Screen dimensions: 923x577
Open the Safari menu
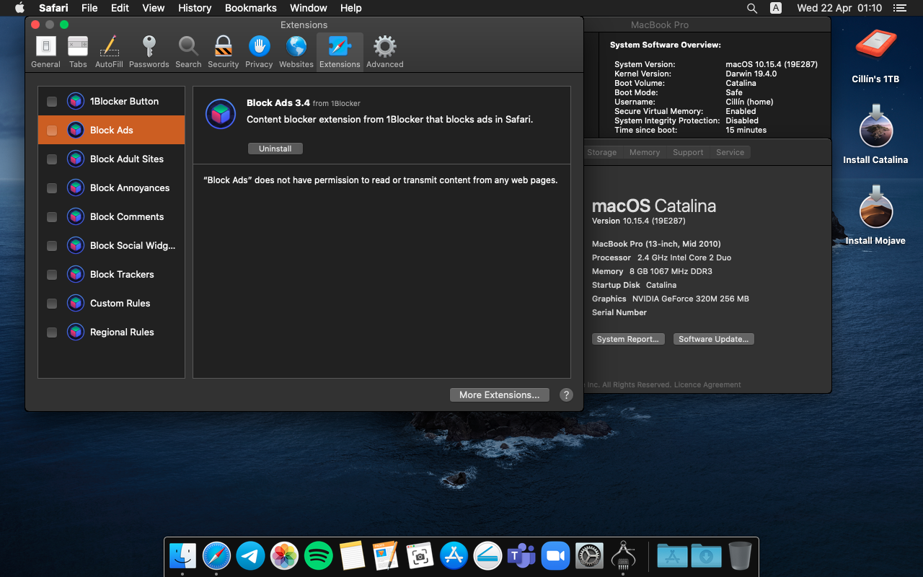[53, 8]
